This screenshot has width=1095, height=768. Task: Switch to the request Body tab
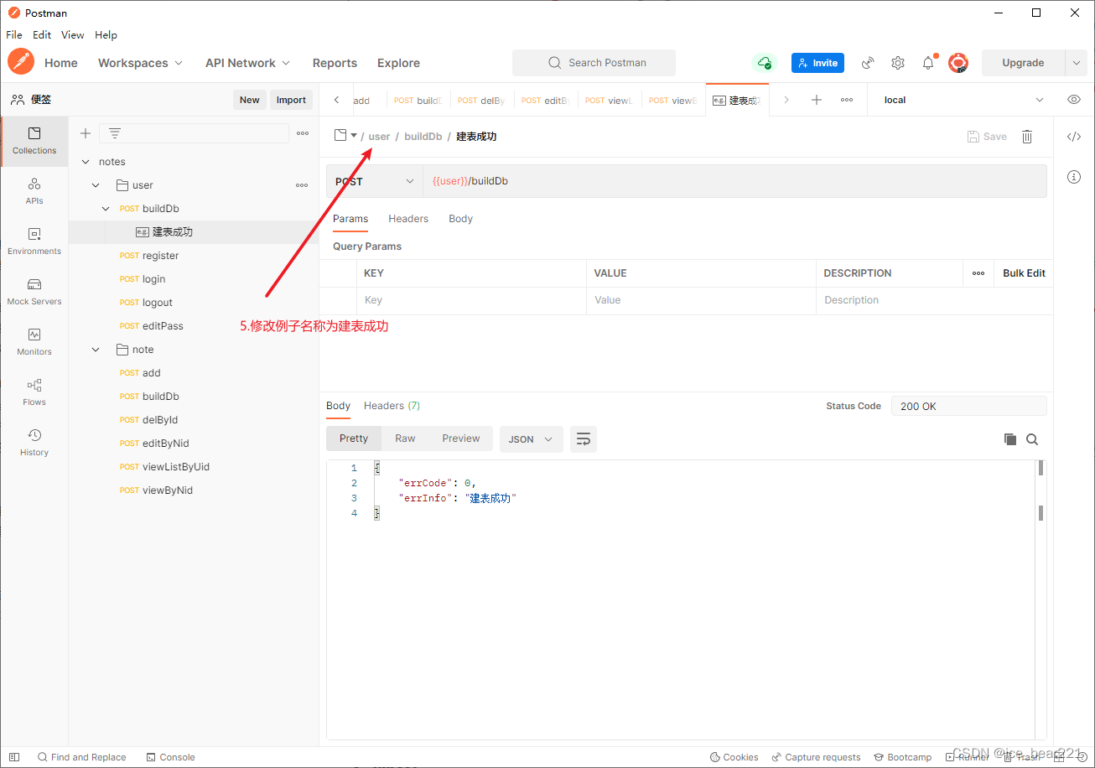tap(460, 219)
